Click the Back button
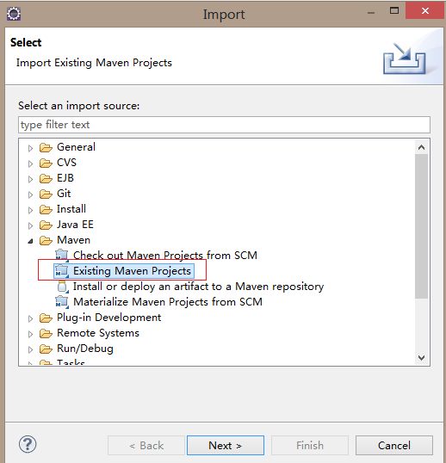 click(146, 445)
